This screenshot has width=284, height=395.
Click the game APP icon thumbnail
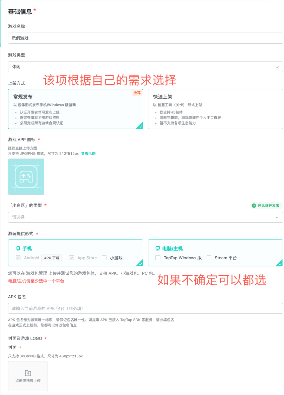coord(26,177)
